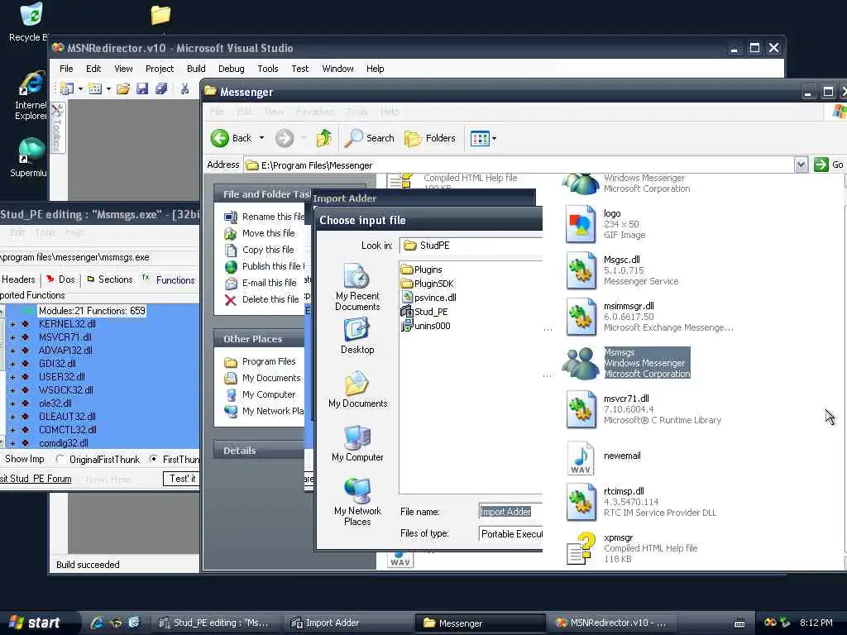This screenshot has height=635, width=847.
Task: Select OriginalFirstThunk radio button
Action: pyautogui.click(x=60, y=459)
